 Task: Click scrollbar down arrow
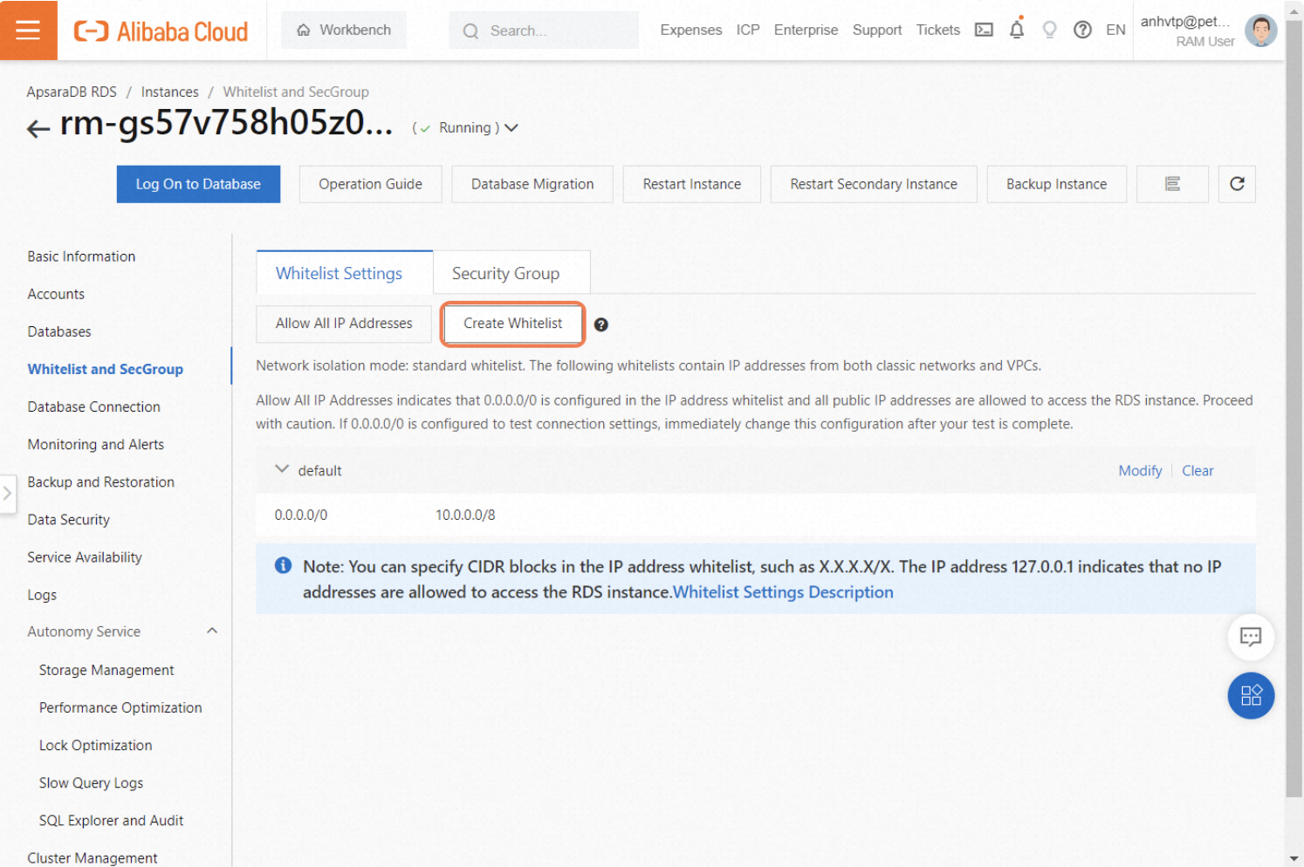tap(1294, 858)
